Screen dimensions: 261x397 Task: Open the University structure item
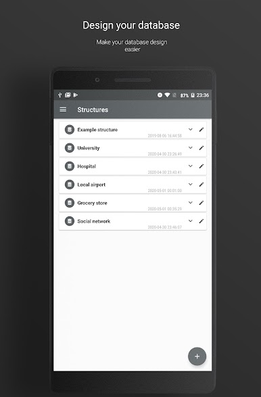pyautogui.click(x=133, y=148)
